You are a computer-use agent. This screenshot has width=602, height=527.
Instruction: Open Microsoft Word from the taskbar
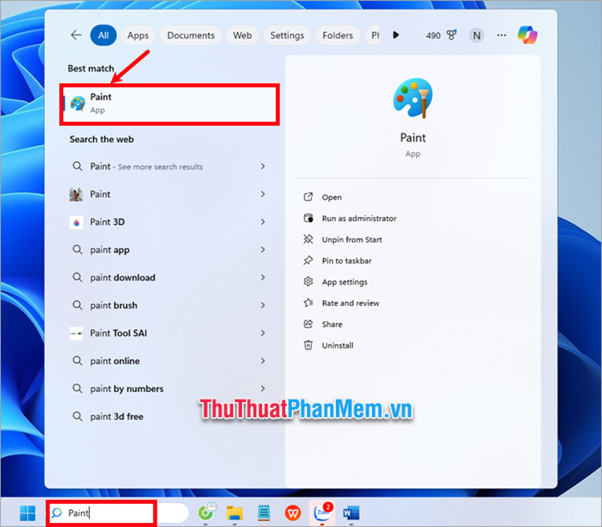click(x=351, y=513)
